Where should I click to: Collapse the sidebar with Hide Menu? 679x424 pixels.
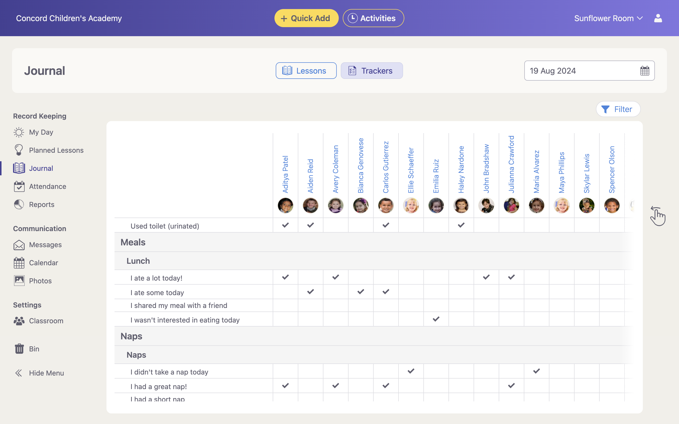click(46, 373)
